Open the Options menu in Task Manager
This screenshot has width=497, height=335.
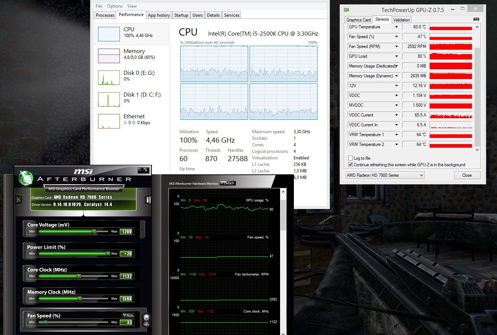(115, 6)
